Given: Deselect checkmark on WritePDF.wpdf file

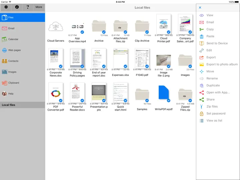Looking at the screenshot, I should [x=169, y=100].
